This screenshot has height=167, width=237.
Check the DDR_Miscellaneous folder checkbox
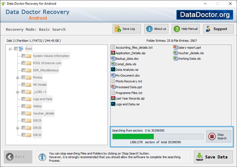[x=23, y=70]
